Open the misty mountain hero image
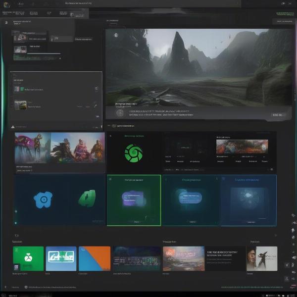The image size is (297, 297). point(198,67)
